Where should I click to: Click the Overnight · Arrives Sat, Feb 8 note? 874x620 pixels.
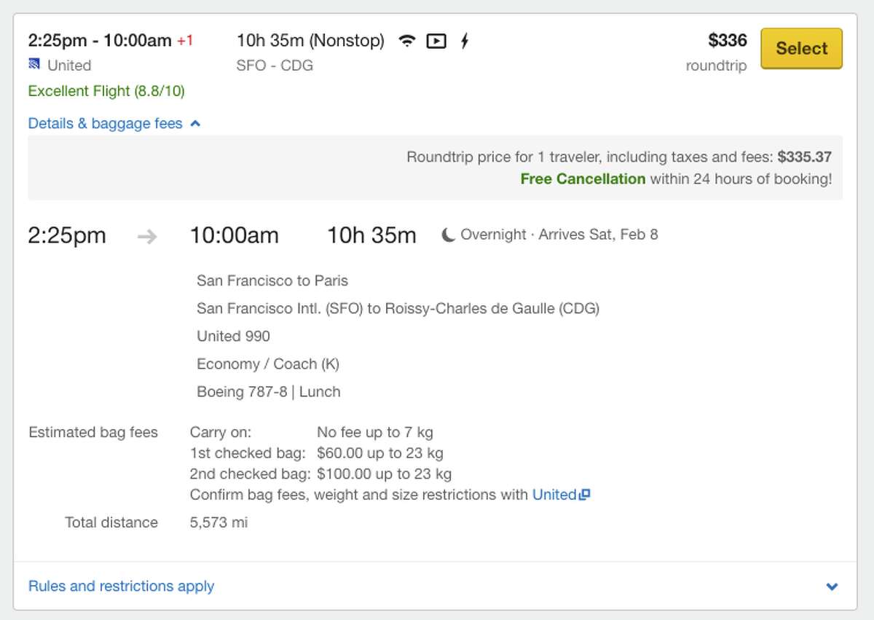(559, 235)
